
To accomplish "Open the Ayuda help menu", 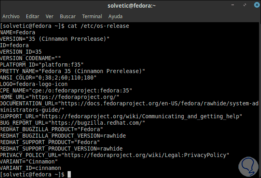I will point(115,17).
